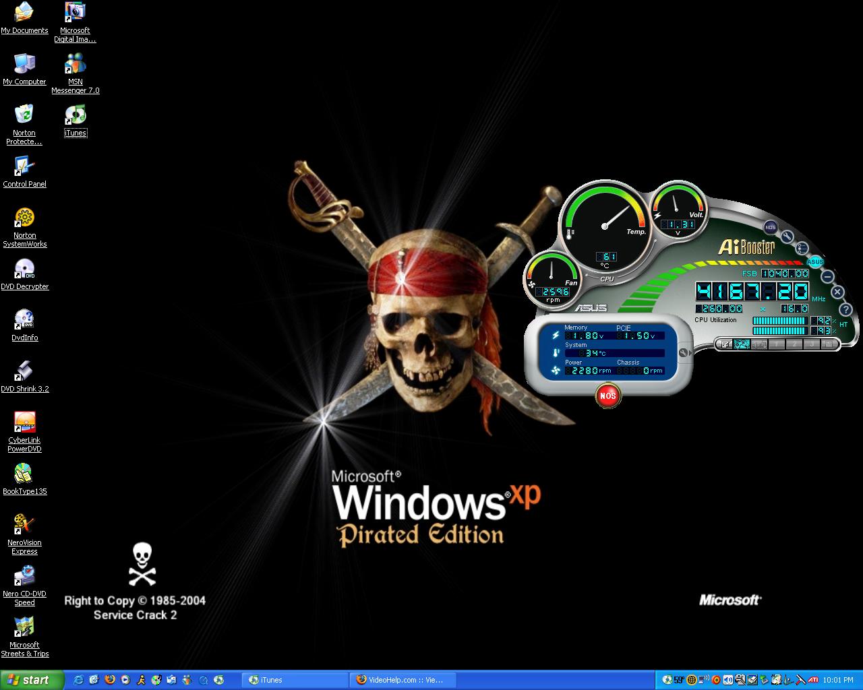Close AI Booster with the round X button
This screenshot has width=863, height=690.
click(837, 292)
